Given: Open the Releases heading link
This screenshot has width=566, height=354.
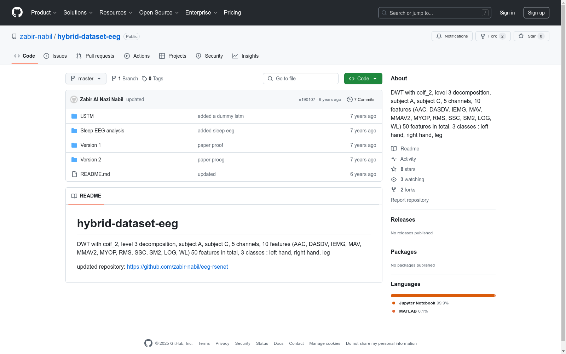Looking at the screenshot, I should click(403, 219).
